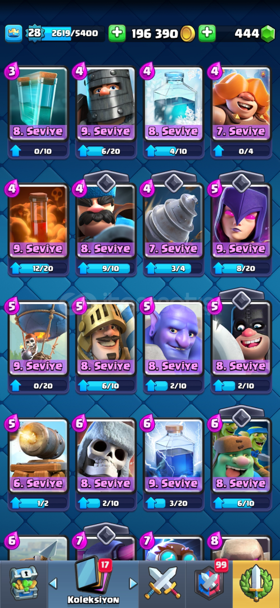Tap the green plus next to gems

pyautogui.click(x=207, y=34)
